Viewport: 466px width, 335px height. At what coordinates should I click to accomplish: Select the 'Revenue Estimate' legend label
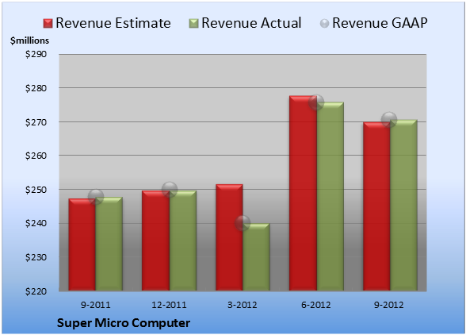113,23
